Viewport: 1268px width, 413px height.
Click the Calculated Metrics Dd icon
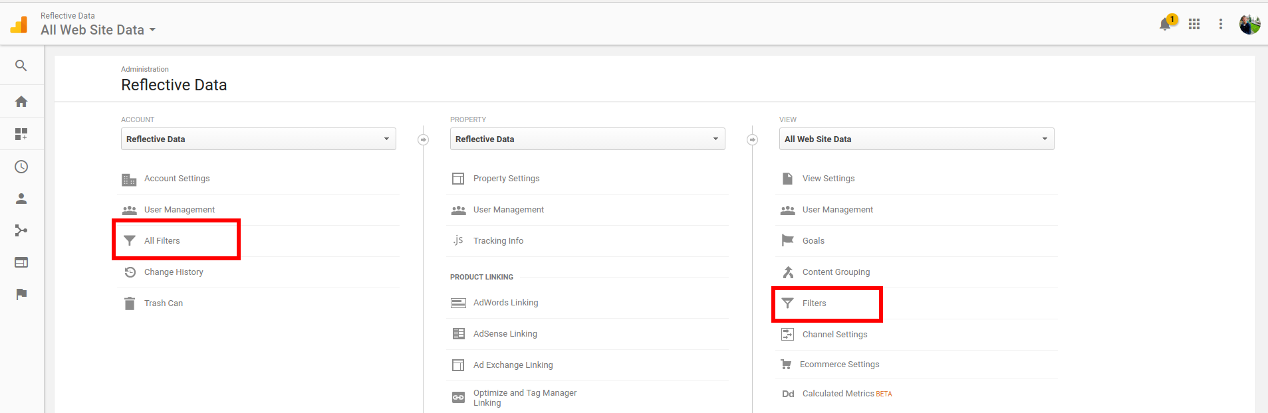point(788,394)
